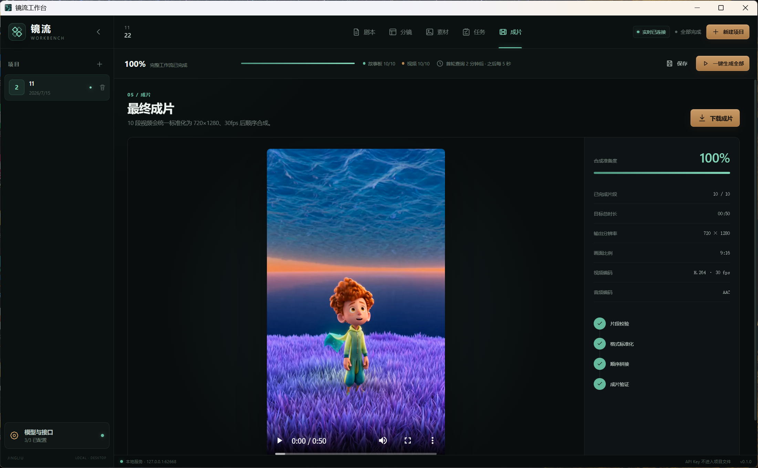The image size is (758, 468).
Task: Open the 任务 tab
Action: [474, 32]
